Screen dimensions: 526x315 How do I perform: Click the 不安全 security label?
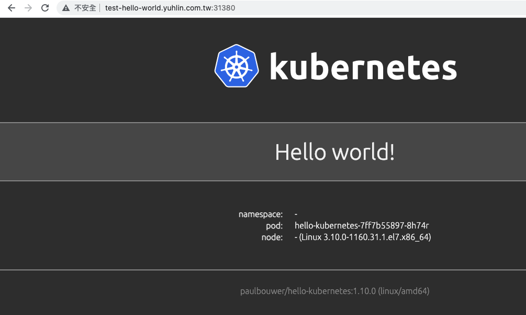click(x=85, y=8)
